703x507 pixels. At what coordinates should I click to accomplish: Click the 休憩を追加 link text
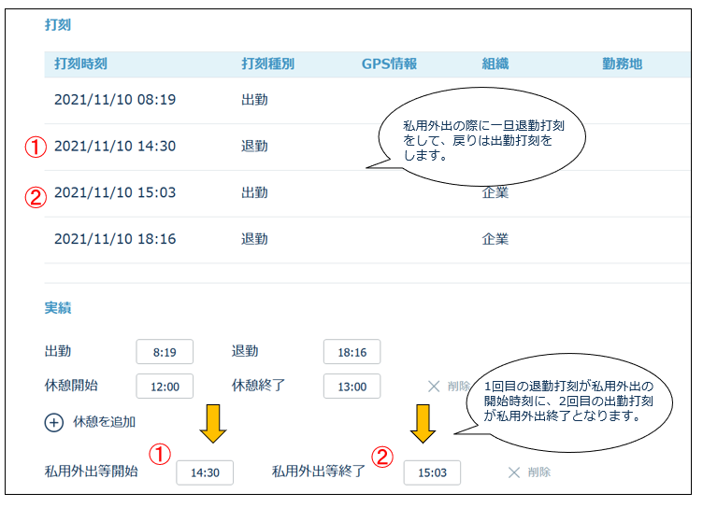point(104,422)
